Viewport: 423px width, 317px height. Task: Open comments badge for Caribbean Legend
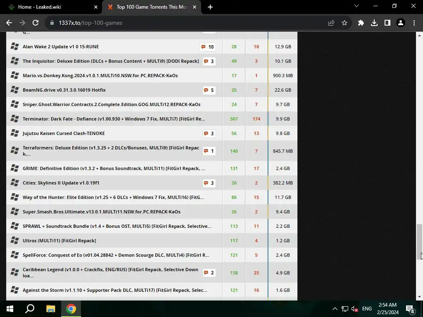coord(209,273)
